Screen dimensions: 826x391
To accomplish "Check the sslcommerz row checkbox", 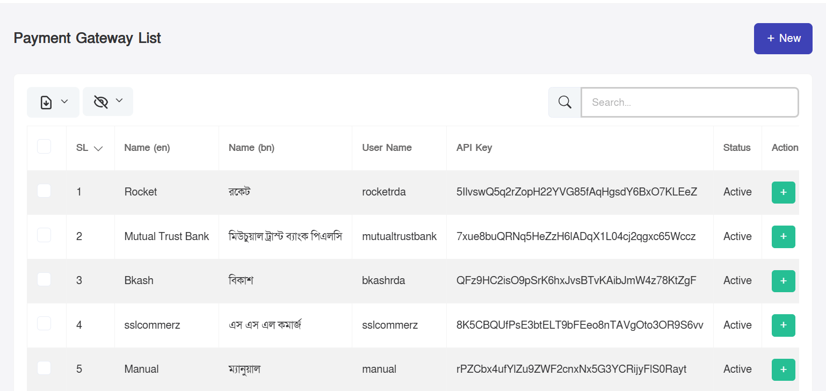I will pos(44,324).
